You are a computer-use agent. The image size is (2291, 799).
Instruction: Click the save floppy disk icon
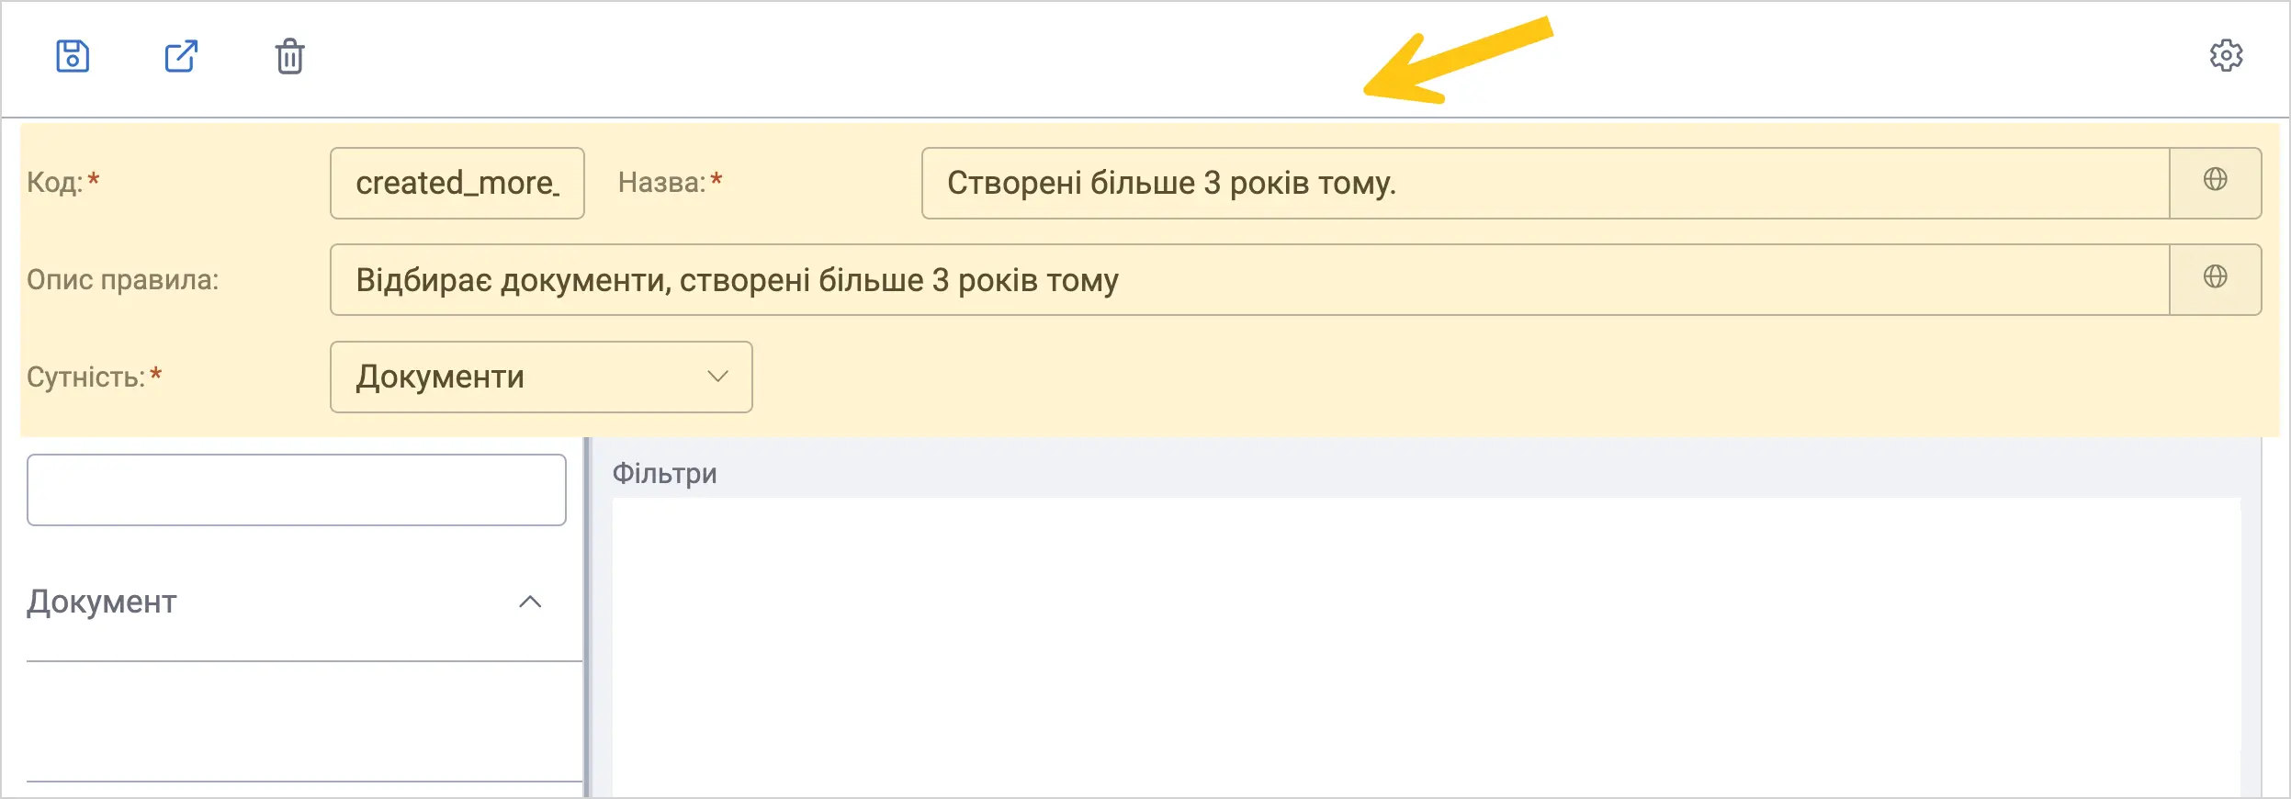coord(73,56)
